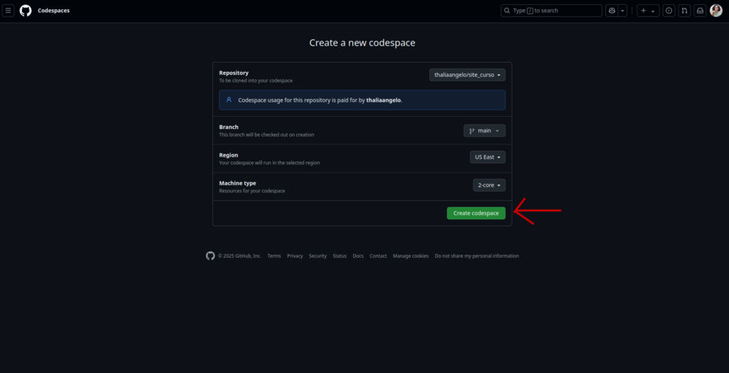Open the Issues icon in header
This screenshot has height=373, width=729.
[x=668, y=11]
